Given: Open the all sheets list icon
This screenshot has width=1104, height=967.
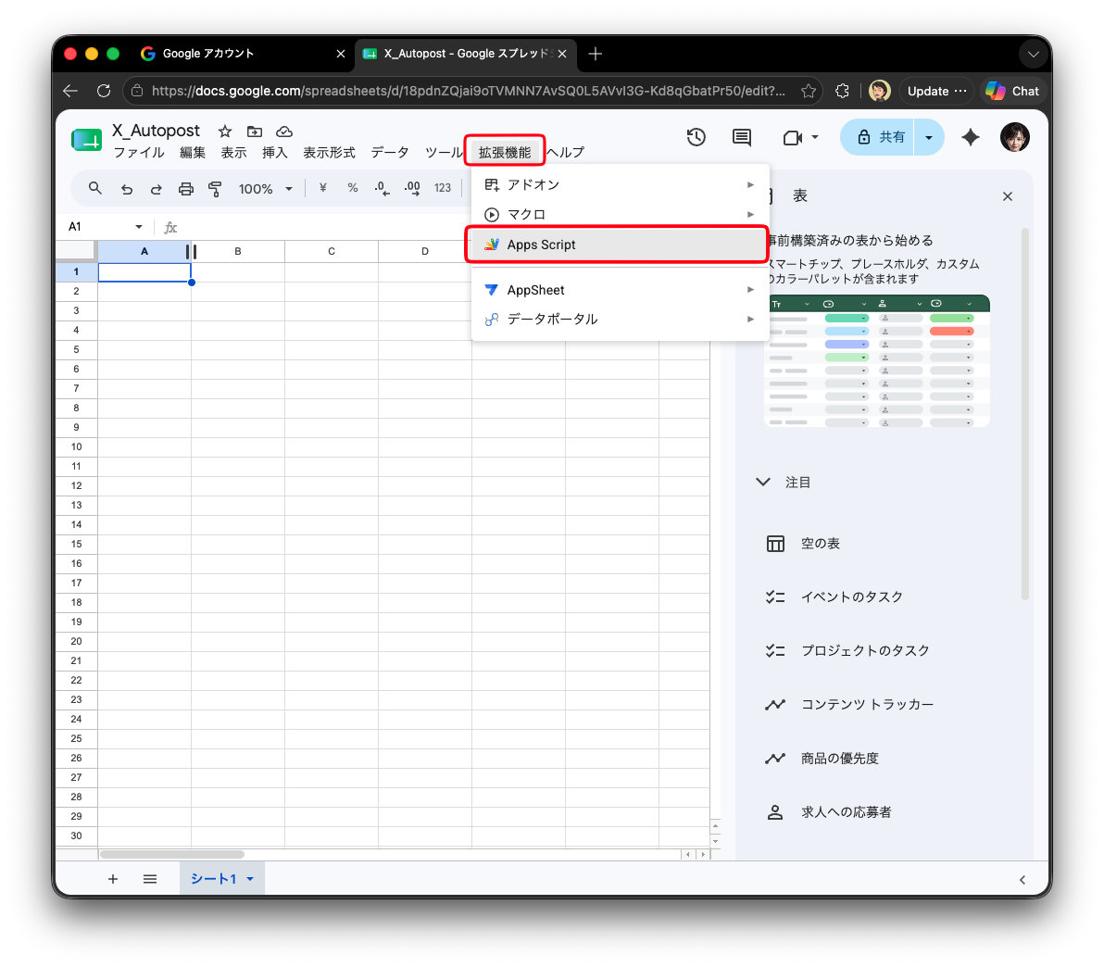Looking at the screenshot, I should click(x=150, y=879).
